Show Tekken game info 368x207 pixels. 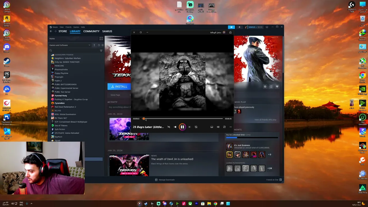click(x=271, y=87)
